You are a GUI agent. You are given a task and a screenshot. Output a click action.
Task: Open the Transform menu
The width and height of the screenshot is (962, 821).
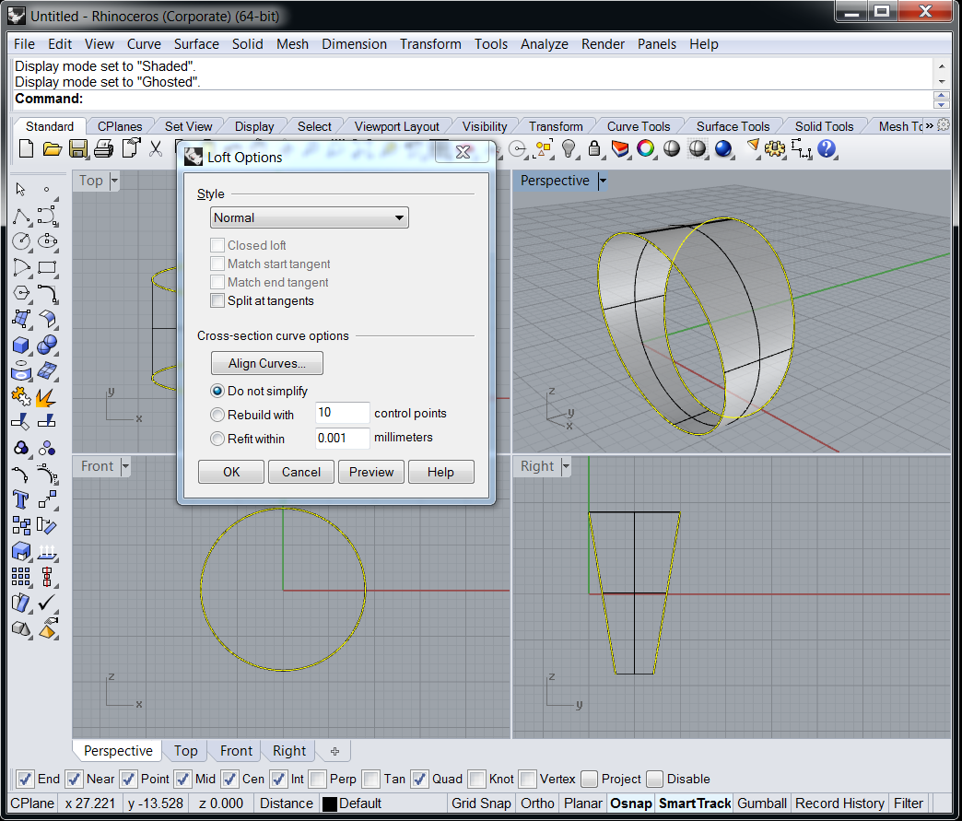430,44
